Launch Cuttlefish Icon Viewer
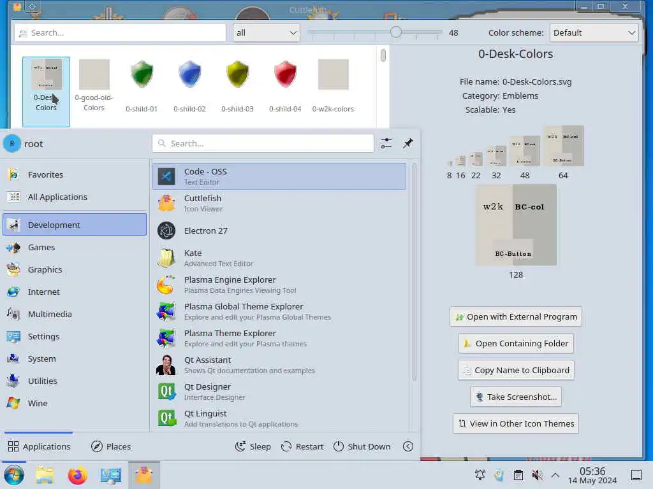 click(x=279, y=203)
